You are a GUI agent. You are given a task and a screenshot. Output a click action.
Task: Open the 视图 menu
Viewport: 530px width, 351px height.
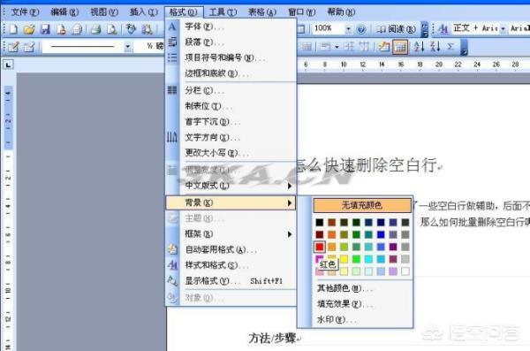tap(104, 12)
